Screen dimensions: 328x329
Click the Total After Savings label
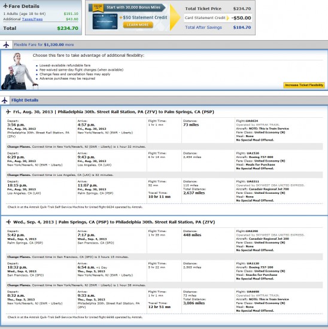tap(204, 28)
